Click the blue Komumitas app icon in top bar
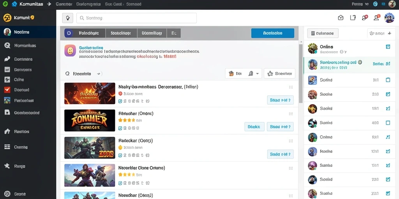The height and width of the screenshot is (199, 399). point(14,4)
